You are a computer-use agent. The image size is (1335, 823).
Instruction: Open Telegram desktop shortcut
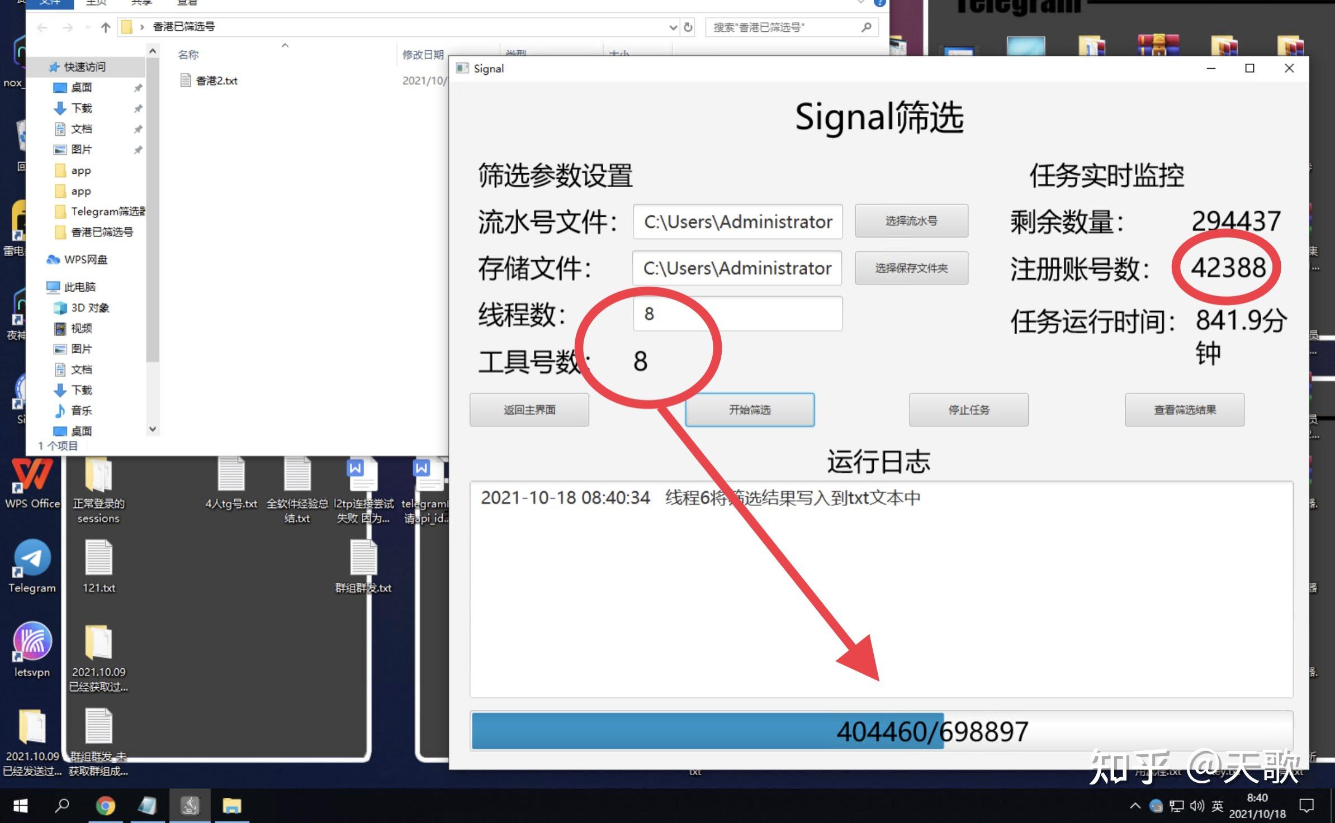coord(32,567)
